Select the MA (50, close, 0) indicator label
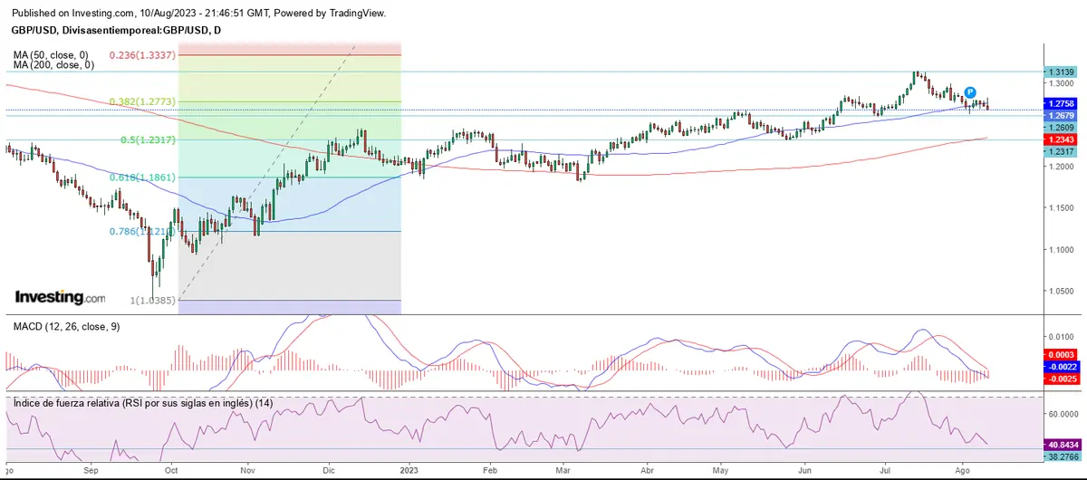The width and height of the screenshot is (1087, 480). point(53,54)
